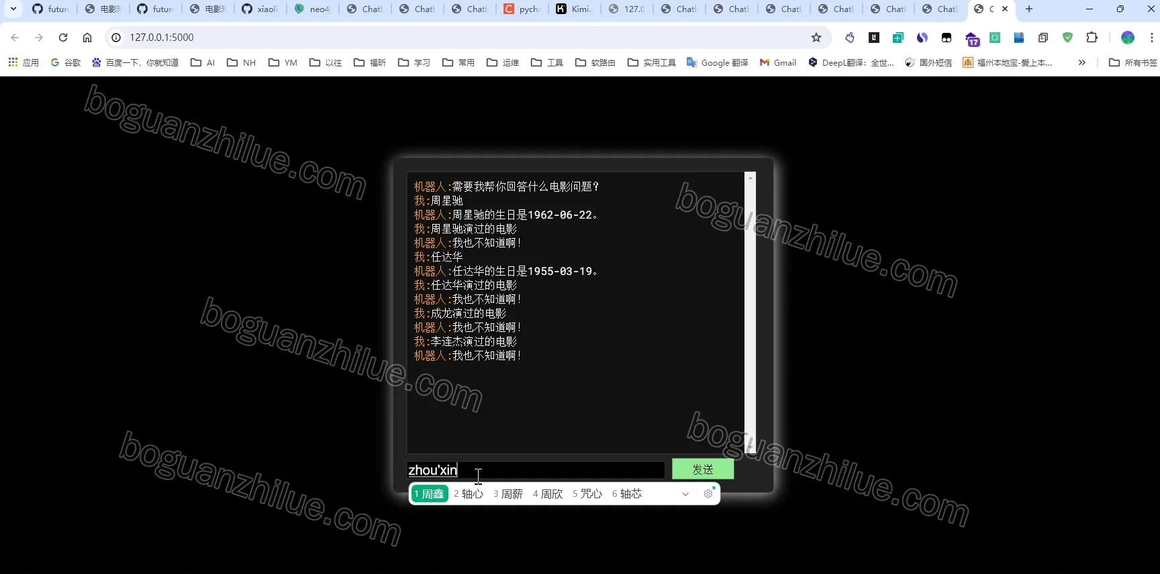
Task: Open the AI bookmarks folder
Action: point(203,62)
